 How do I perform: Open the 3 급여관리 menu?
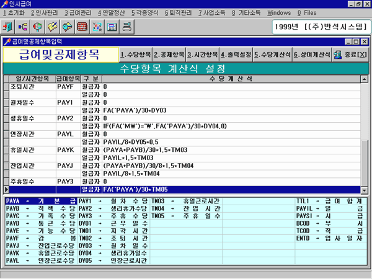pos(79,12)
